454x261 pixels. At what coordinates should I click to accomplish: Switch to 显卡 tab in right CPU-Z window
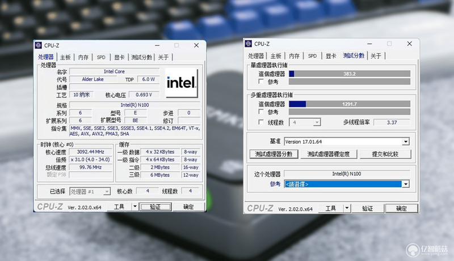tap(331, 55)
